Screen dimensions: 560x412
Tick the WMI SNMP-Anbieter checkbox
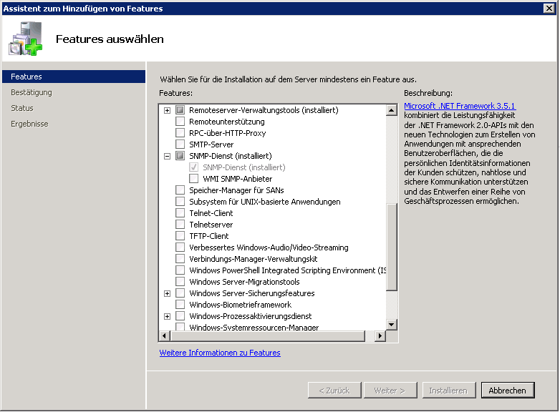click(193, 179)
